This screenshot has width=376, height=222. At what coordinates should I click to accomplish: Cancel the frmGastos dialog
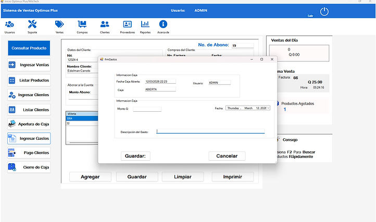[227, 156]
